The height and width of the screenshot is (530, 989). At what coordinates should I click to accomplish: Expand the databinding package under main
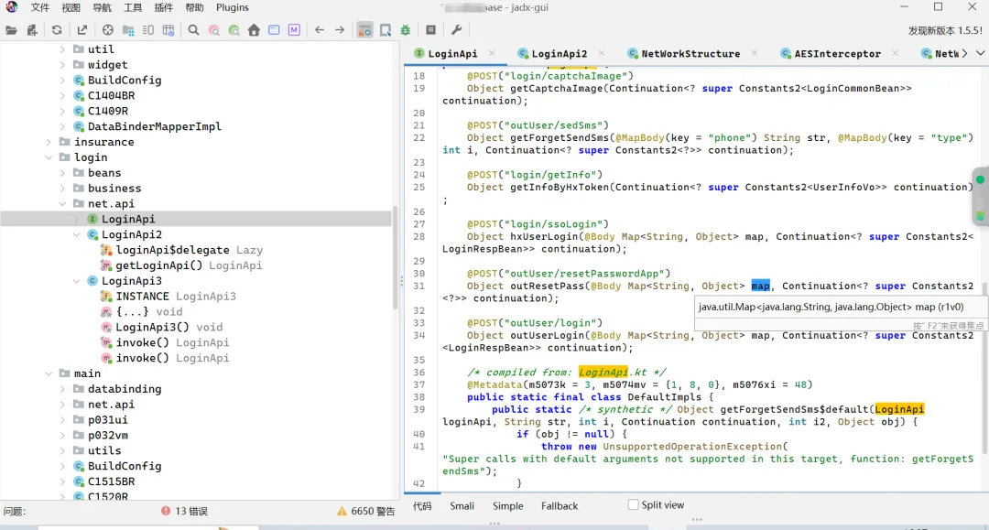[64, 389]
